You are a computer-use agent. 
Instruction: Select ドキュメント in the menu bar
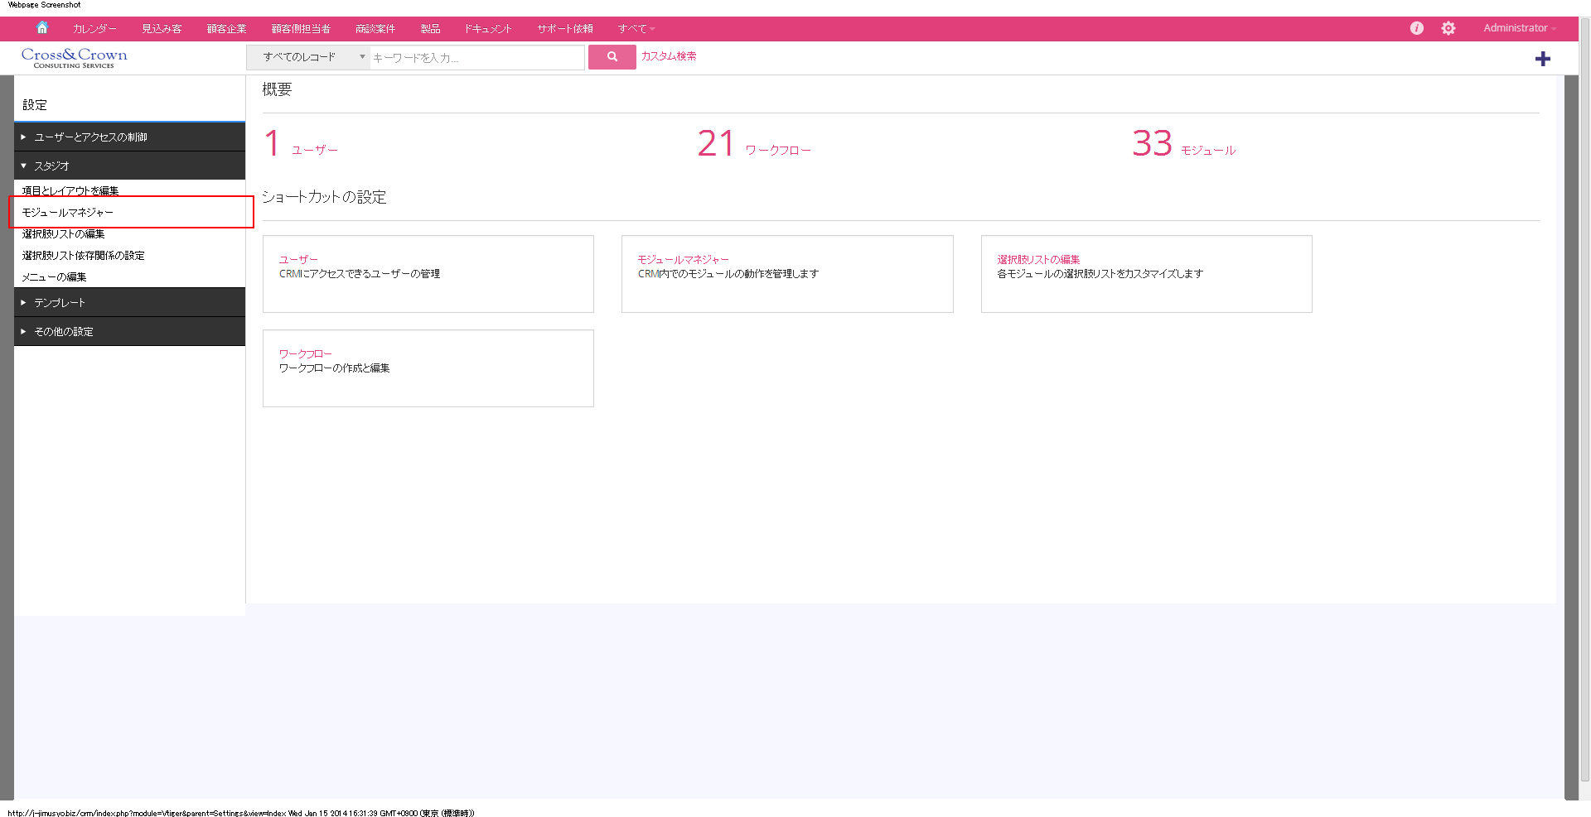487,27
